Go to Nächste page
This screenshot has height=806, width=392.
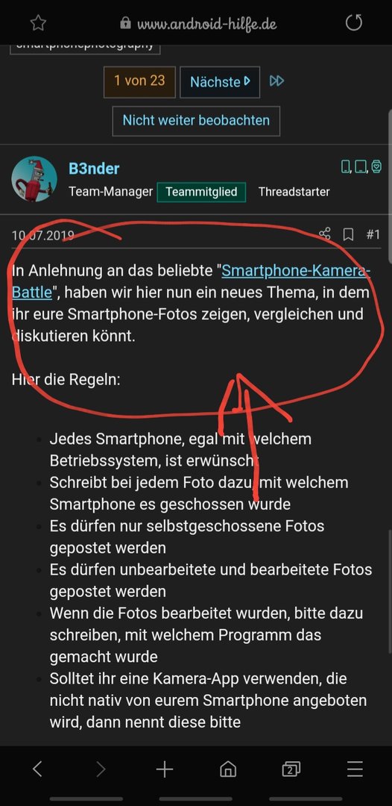click(x=220, y=82)
